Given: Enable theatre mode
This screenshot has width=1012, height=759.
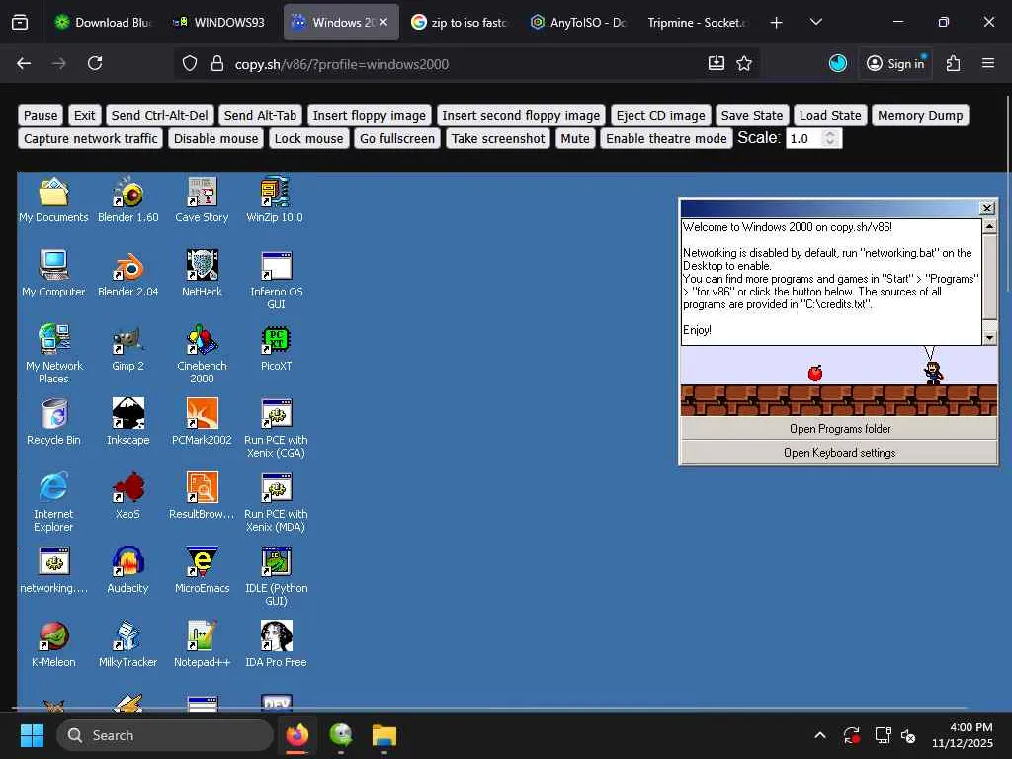Looking at the screenshot, I should pyautogui.click(x=666, y=138).
